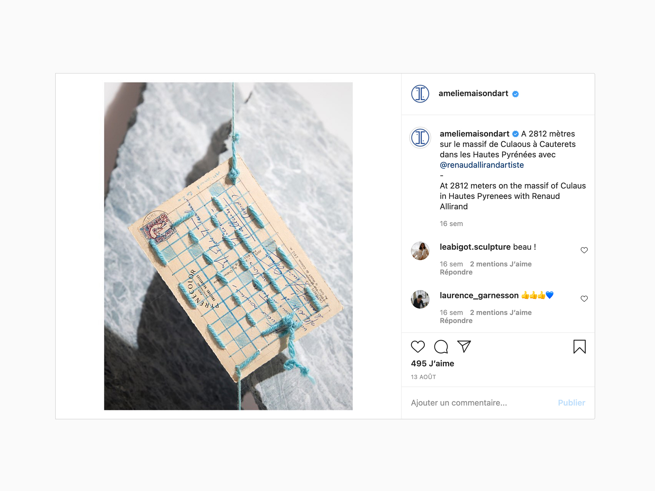The height and width of the screenshot is (491, 655).
Task: Open comments with the speech bubble icon
Action: coord(441,347)
